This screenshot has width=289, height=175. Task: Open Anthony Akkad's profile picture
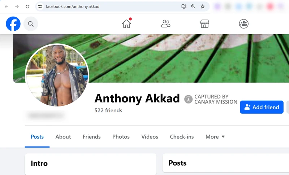[57, 75]
